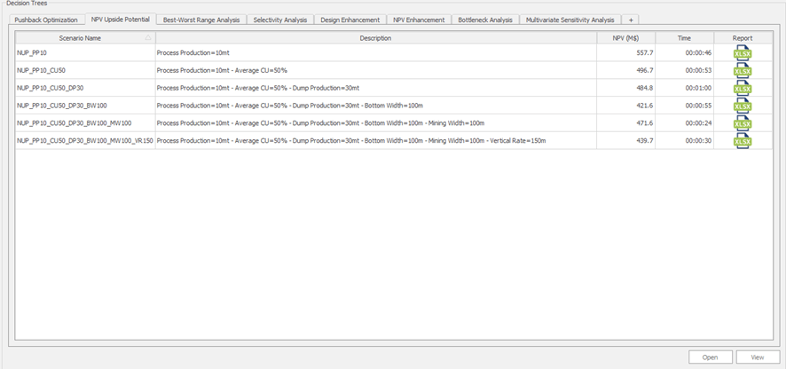Viewport: 786px width, 369px height.
Task: Switch to Multivariate Sensitivity Analysis tab
Action: (x=570, y=20)
